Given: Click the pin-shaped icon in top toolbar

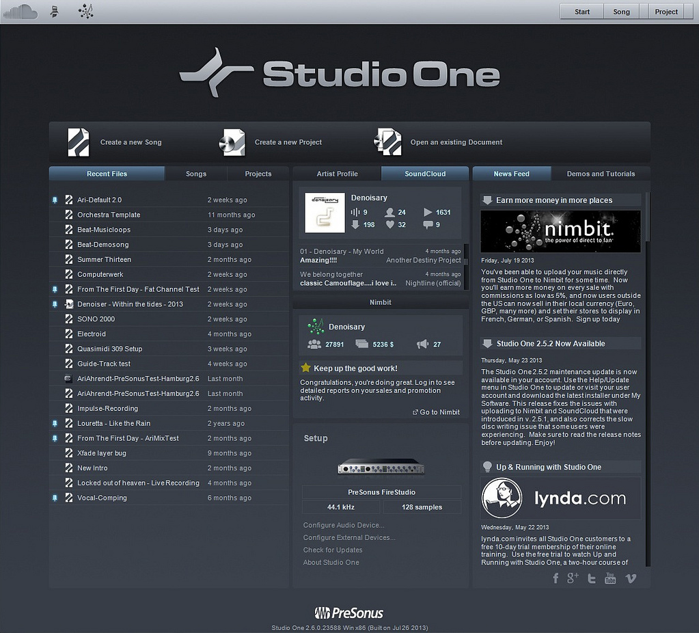Looking at the screenshot, I should [x=55, y=12].
